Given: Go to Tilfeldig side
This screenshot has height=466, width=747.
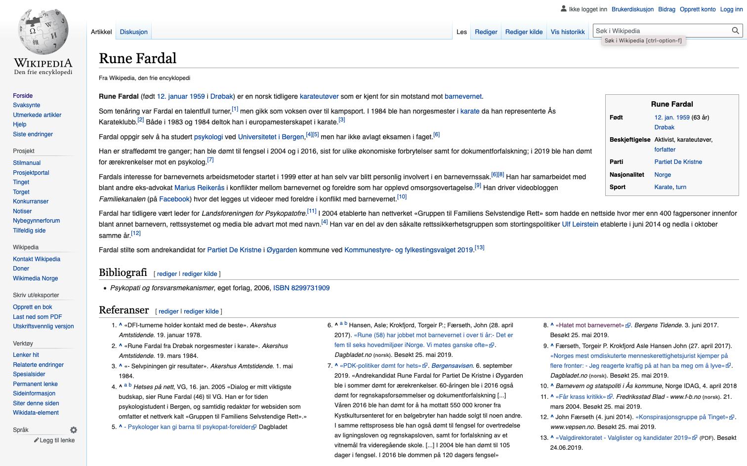Looking at the screenshot, I should 29,231.
